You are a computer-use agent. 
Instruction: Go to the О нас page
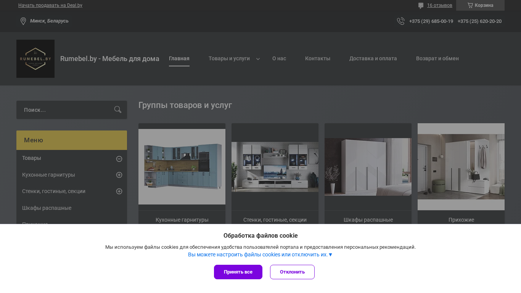pos(279,58)
